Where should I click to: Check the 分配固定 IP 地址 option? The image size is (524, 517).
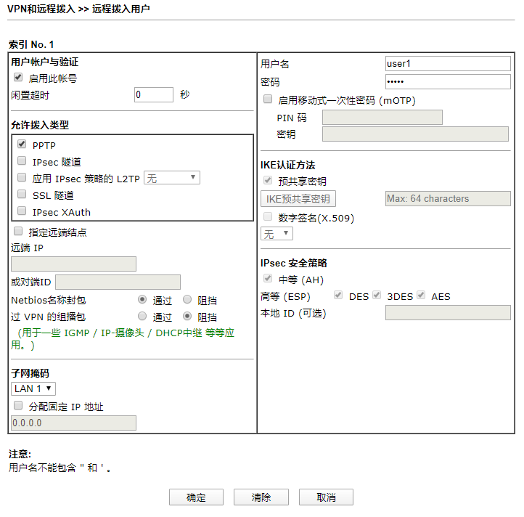(18, 406)
